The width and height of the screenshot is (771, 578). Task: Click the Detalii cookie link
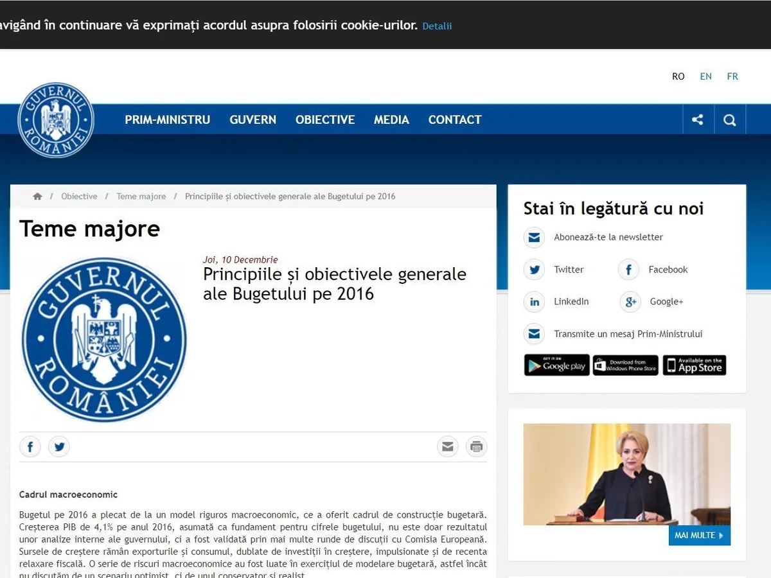437,26
